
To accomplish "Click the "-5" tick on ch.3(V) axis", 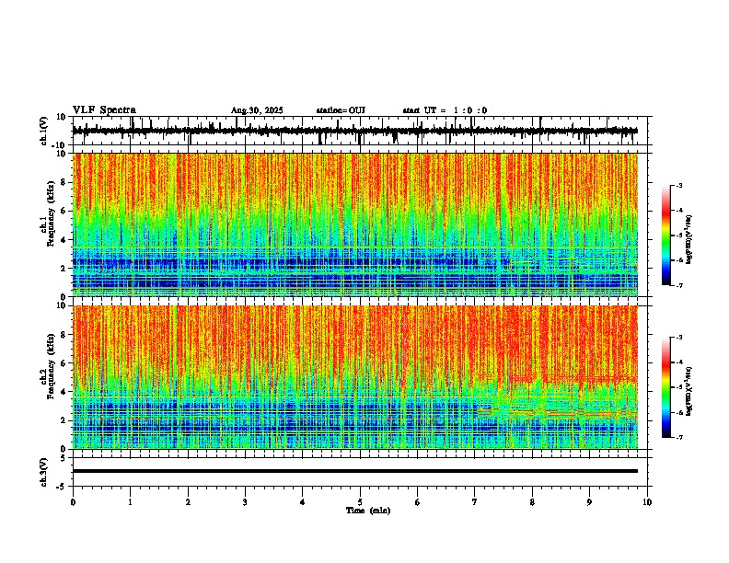I will coord(63,487).
